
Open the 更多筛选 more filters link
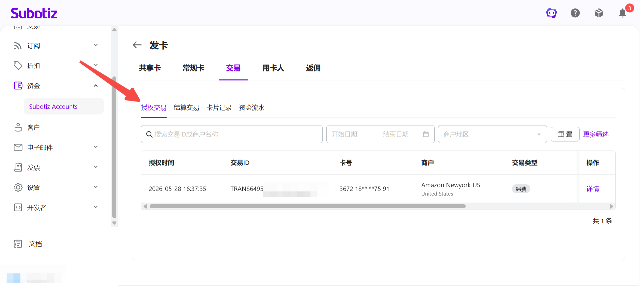(596, 134)
